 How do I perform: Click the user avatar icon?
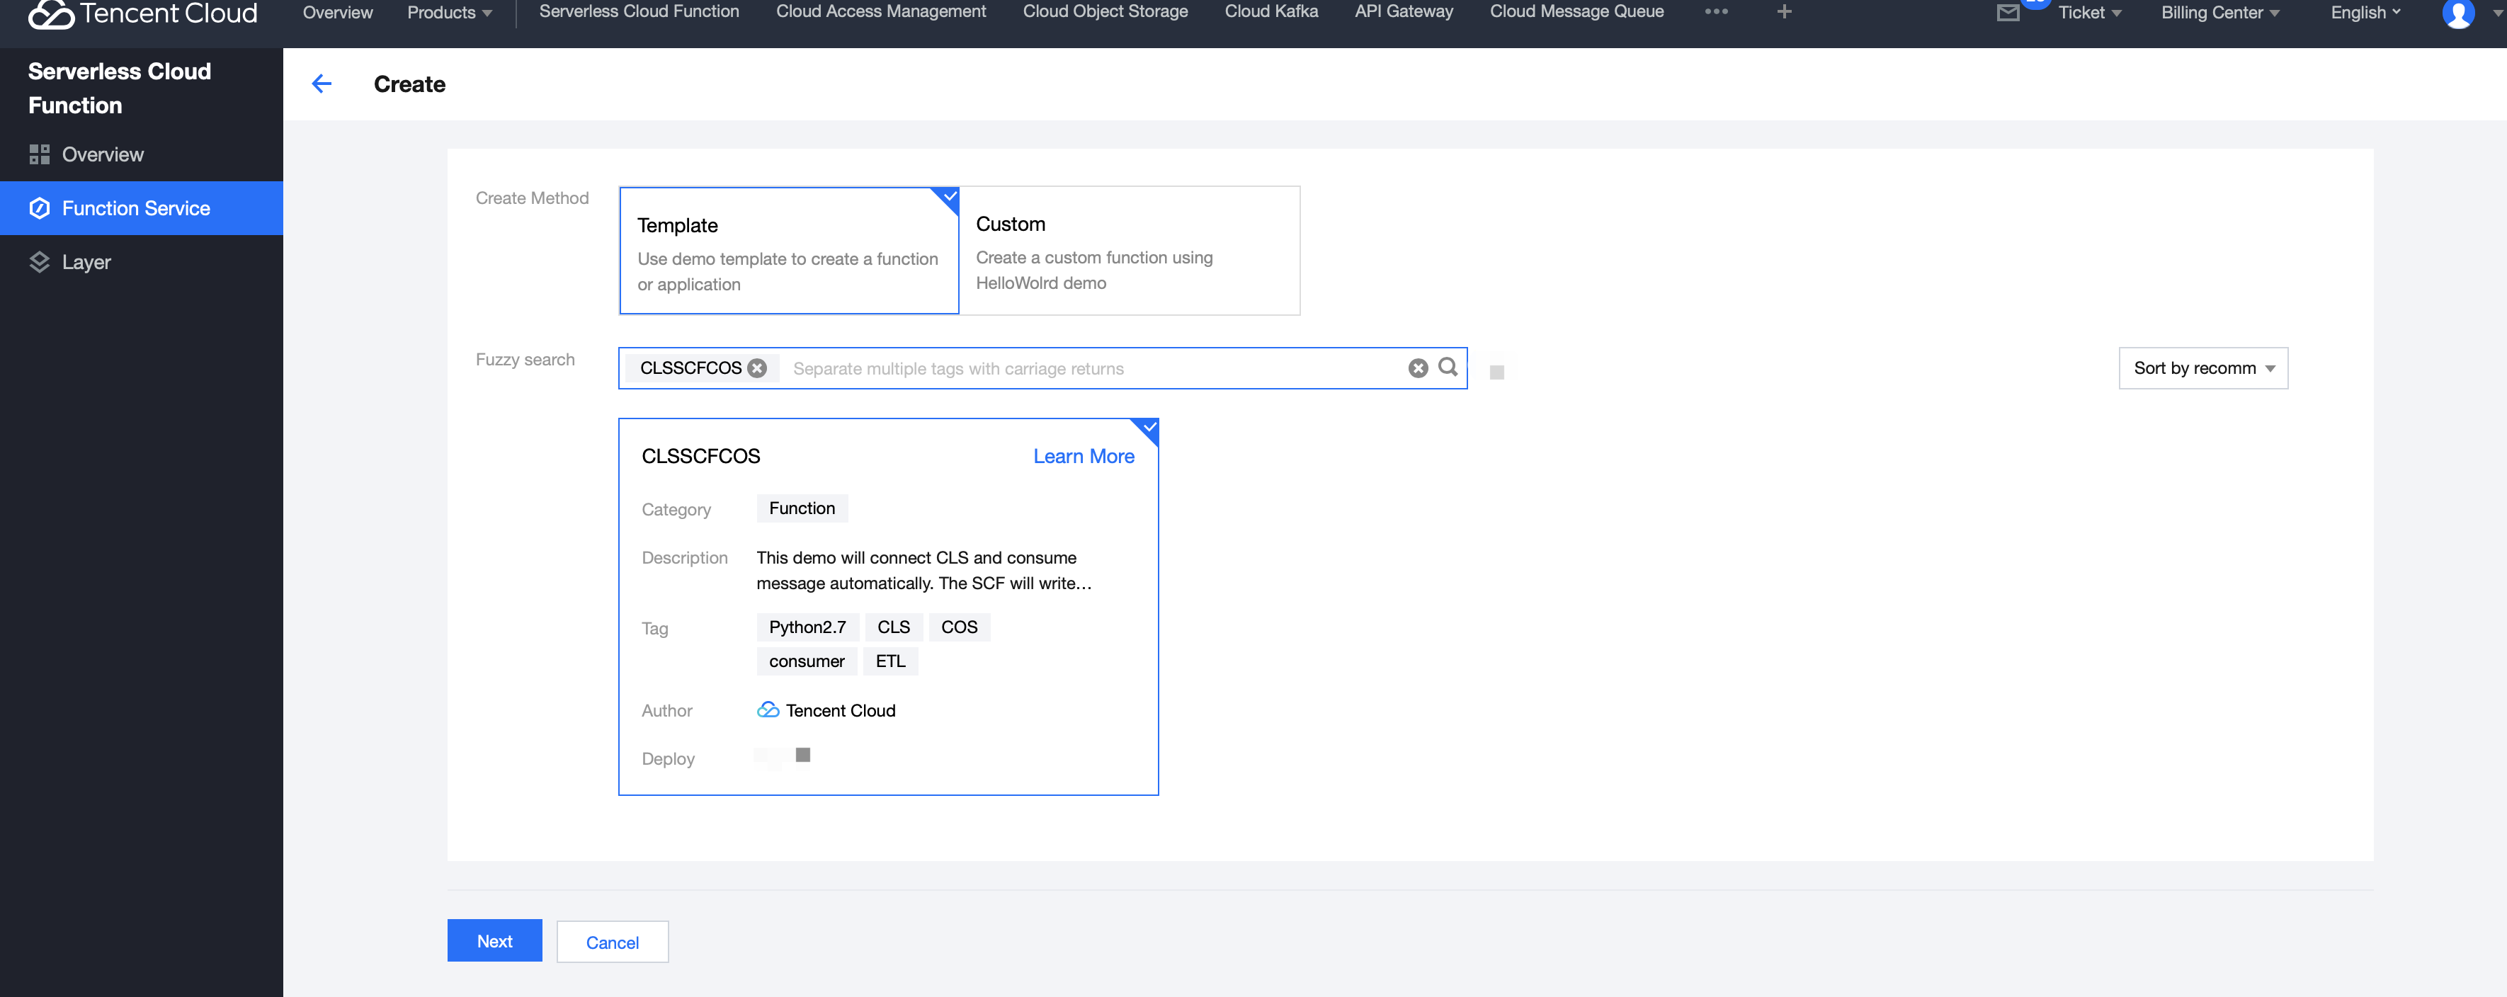click(2457, 13)
